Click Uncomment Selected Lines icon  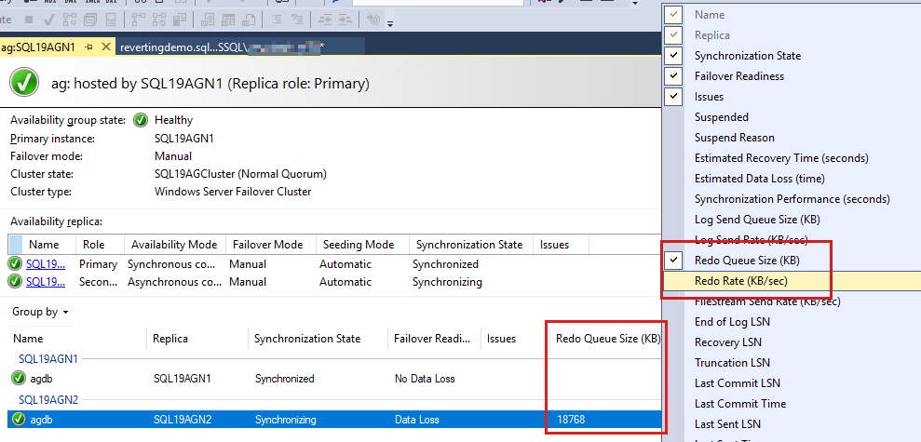point(297,20)
